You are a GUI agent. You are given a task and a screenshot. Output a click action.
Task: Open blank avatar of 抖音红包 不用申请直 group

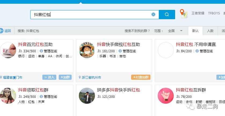166,50
